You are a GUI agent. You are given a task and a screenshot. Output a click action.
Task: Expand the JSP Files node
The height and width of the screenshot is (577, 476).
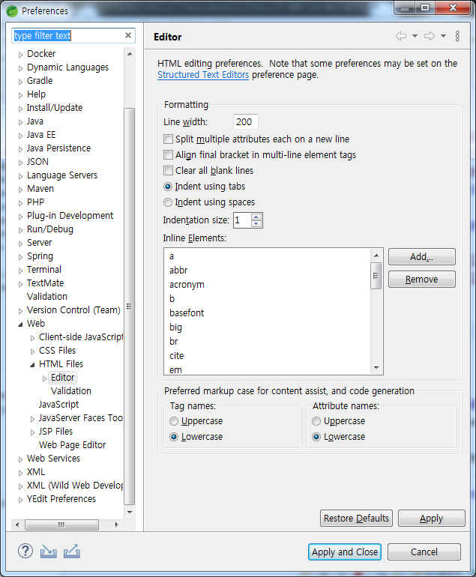click(32, 432)
